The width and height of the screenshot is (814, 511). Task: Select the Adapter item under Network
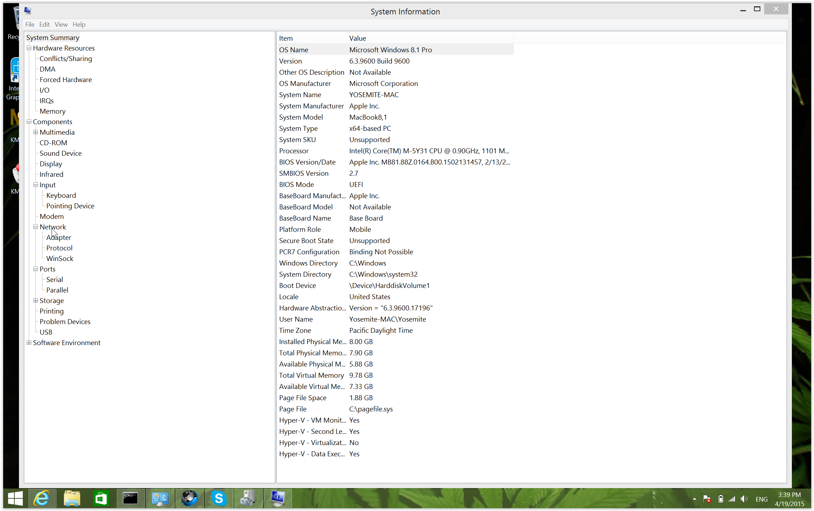[x=59, y=237]
